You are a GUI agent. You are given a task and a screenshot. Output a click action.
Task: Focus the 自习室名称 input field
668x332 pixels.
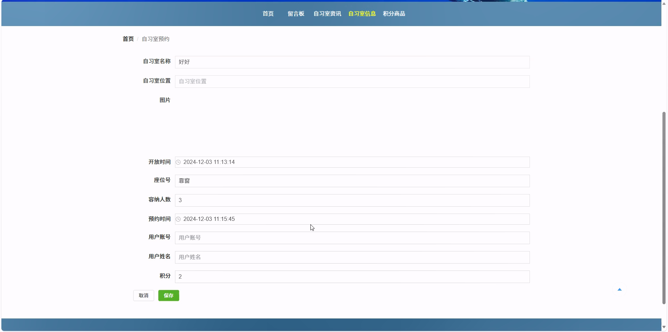352,62
